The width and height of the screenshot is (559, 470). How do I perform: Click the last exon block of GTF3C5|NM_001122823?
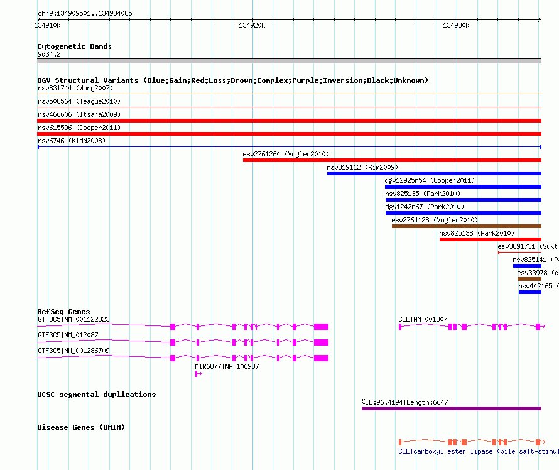321,327
